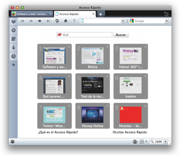Remove Speed Dial 9 Petardas

pos(146,106)
